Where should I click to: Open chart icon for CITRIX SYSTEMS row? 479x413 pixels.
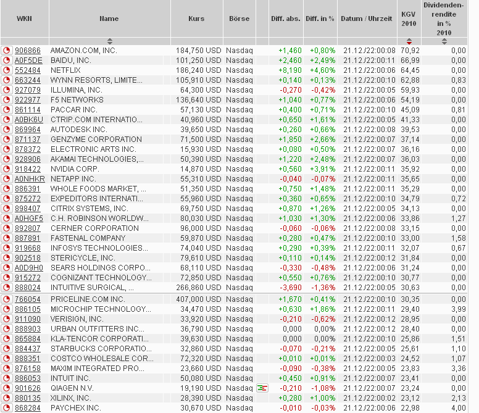tap(6, 208)
